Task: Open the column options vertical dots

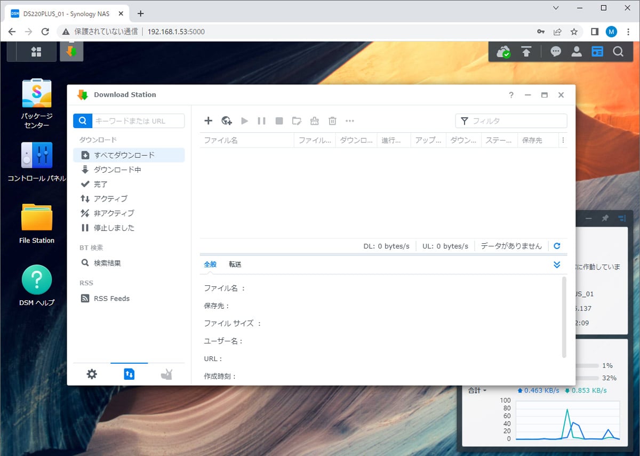Action: (563, 140)
